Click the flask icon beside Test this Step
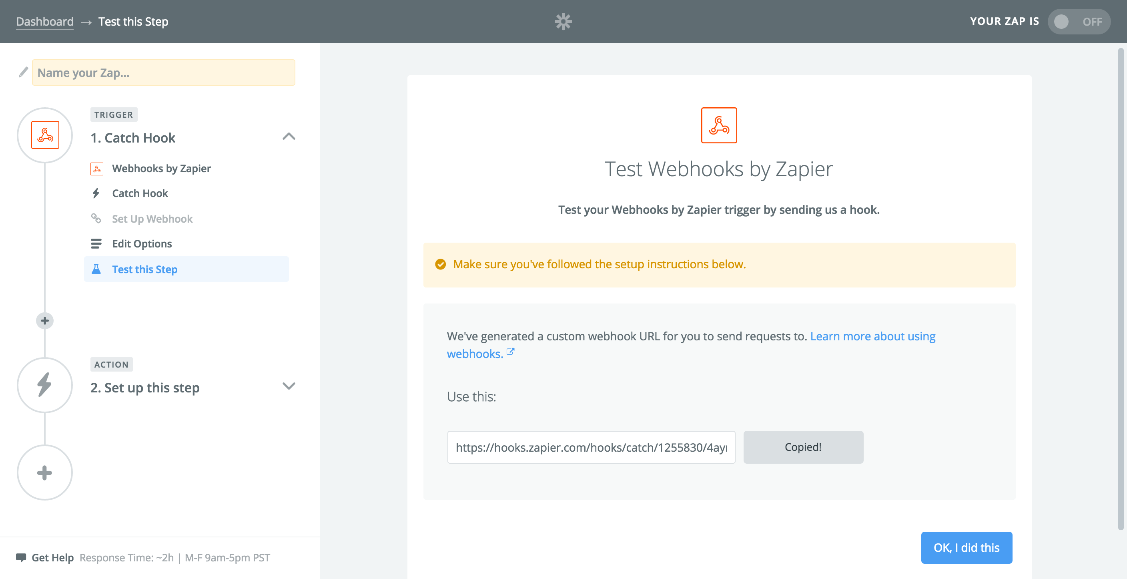1127x579 pixels. click(96, 269)
